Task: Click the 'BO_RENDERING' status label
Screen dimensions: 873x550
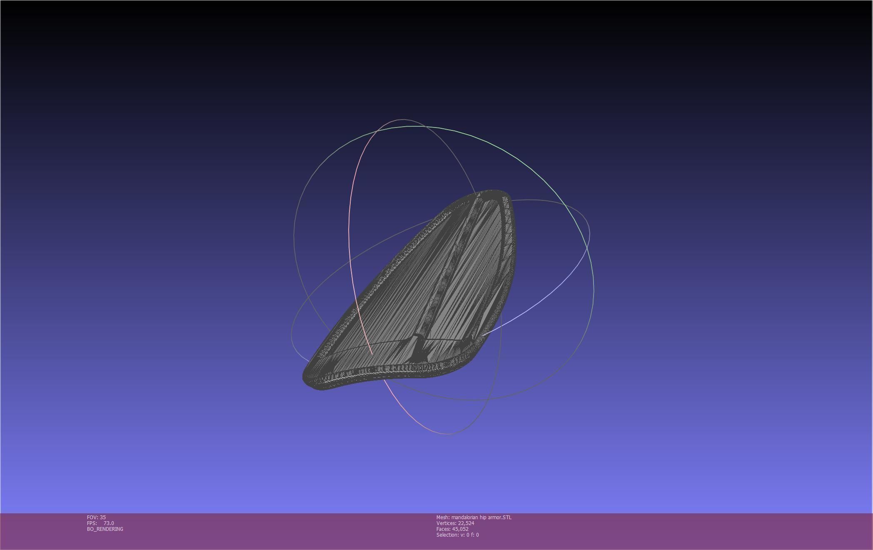Action: [105, 529]
